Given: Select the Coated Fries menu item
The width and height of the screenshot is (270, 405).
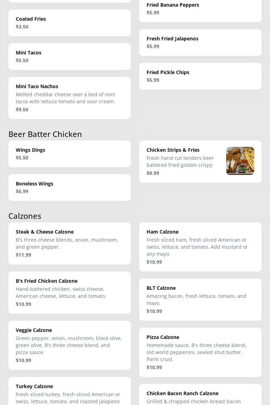Looking at the screenshot, I should 70,23.
